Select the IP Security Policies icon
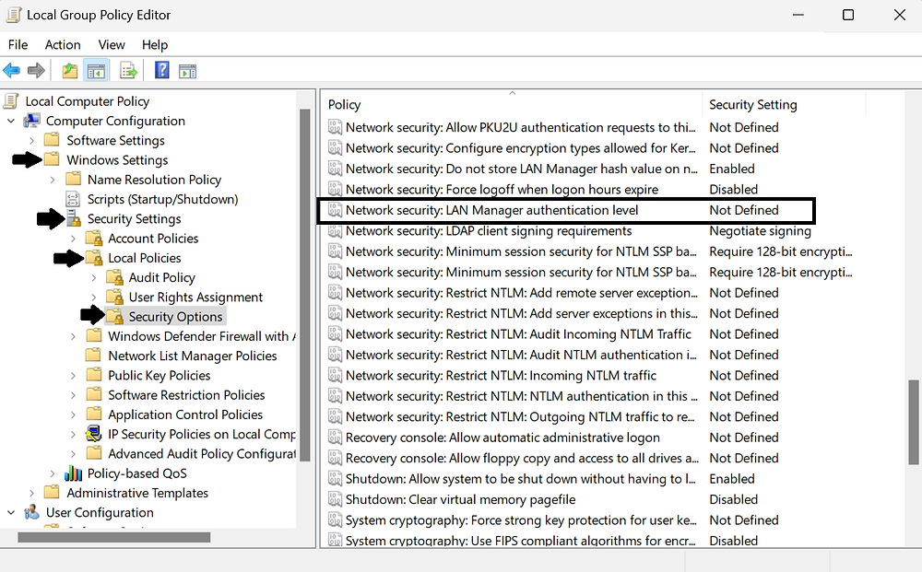This screenshot has width=922, height=572. (x=93, y=434)
